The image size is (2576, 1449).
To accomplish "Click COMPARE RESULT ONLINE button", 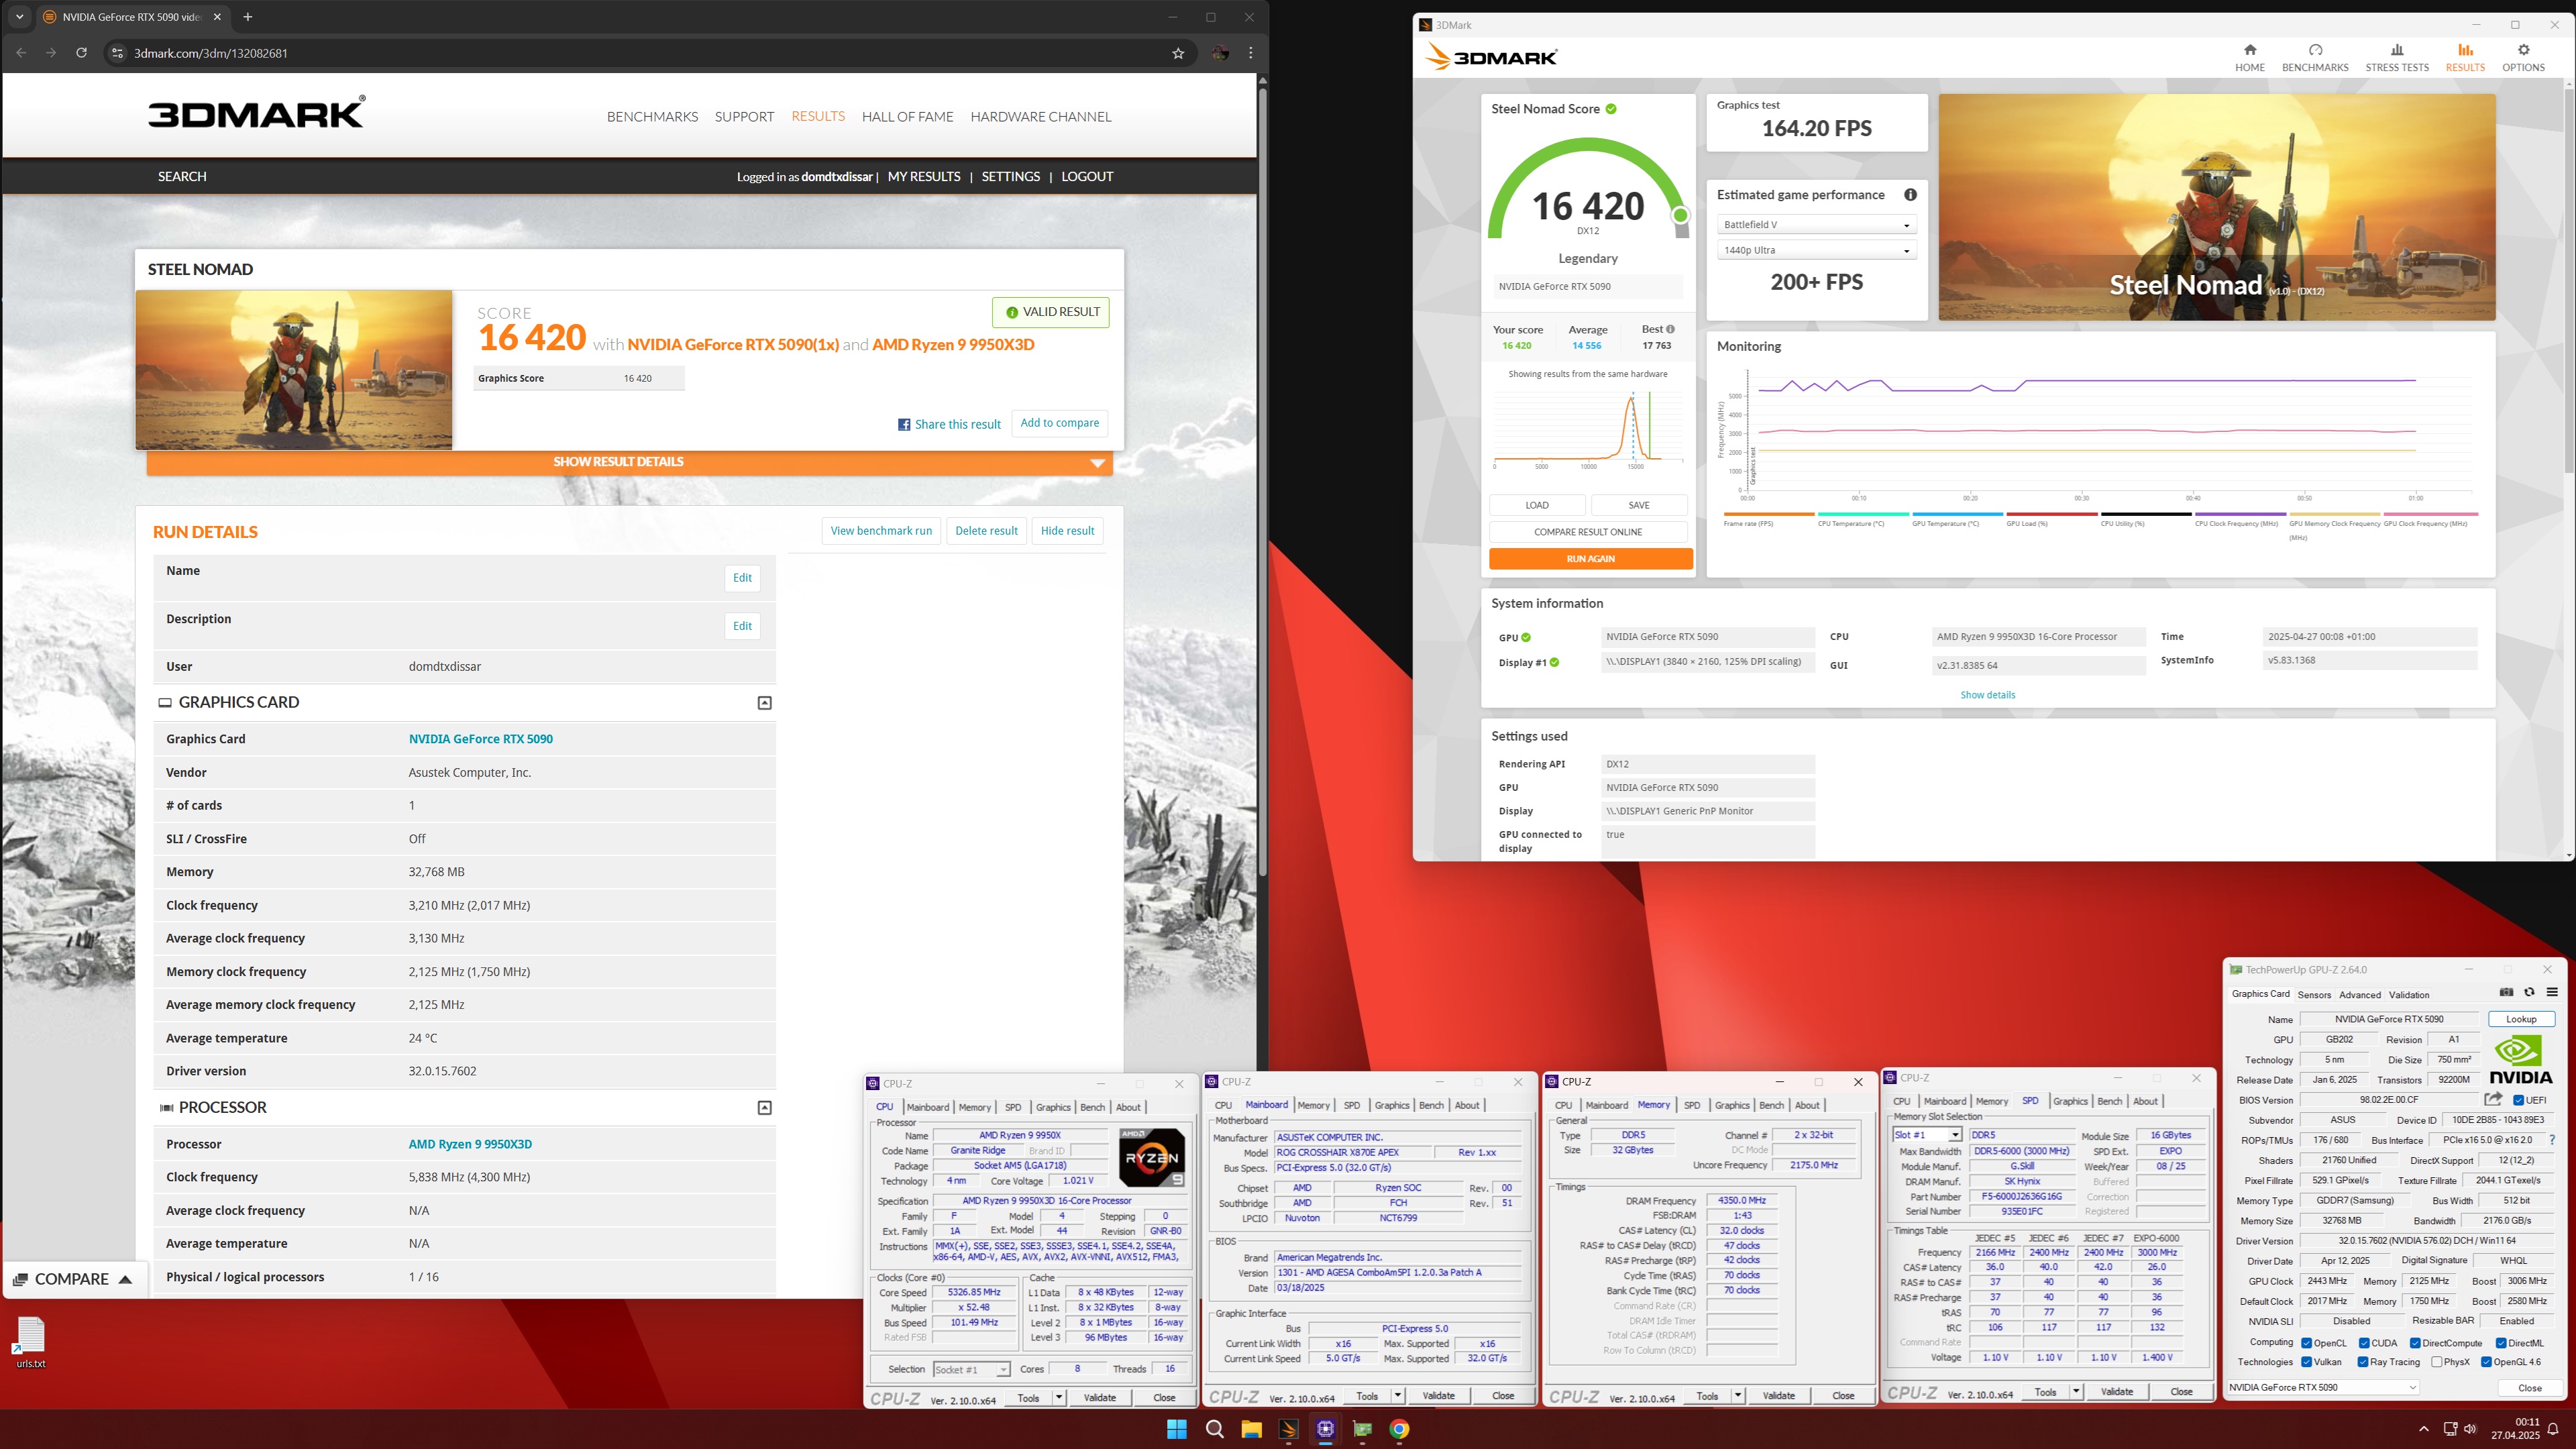I will pyautogui.click(x=1588, y=532).
